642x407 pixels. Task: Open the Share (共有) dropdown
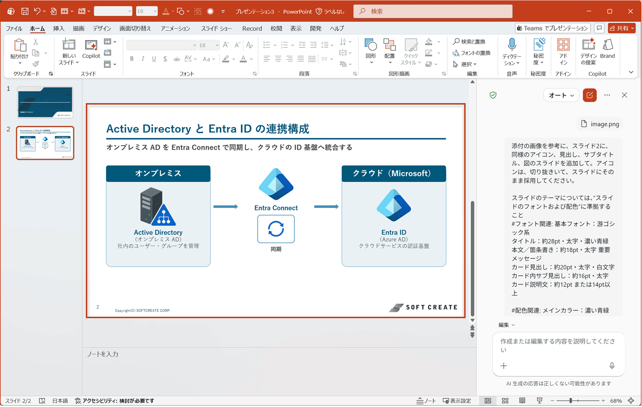(622, 28)
